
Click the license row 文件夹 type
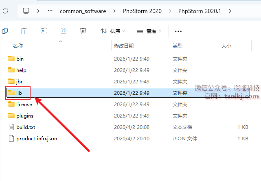(180, 105)
